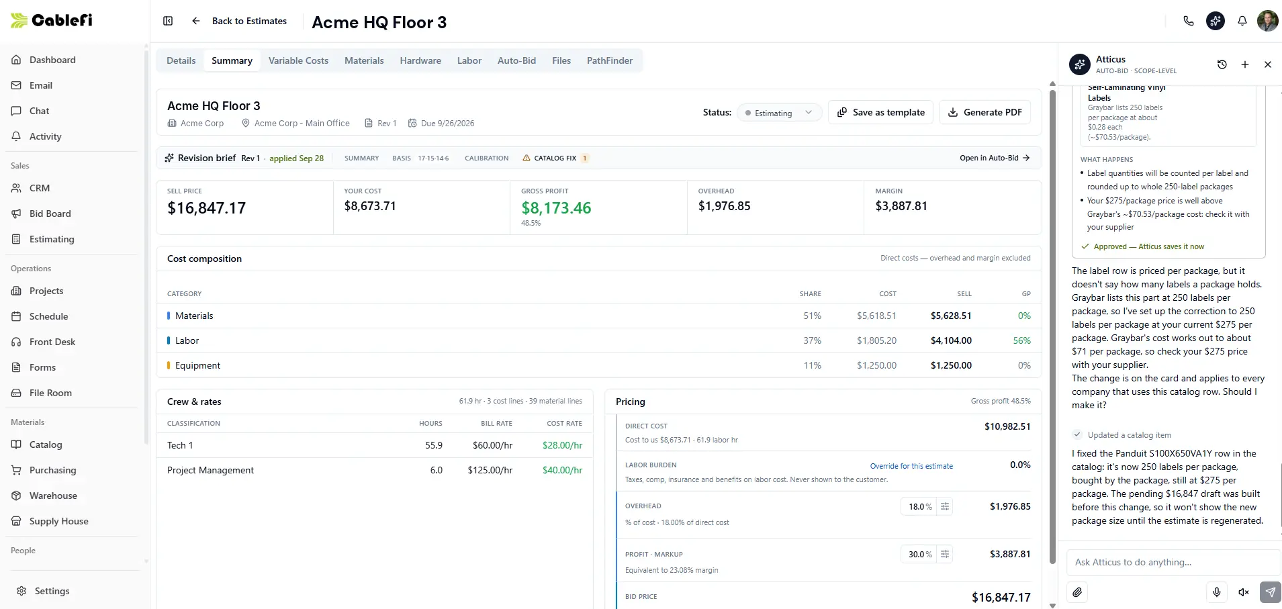
Task: Edit the 30.0% profit markup field
Action: 919,554
